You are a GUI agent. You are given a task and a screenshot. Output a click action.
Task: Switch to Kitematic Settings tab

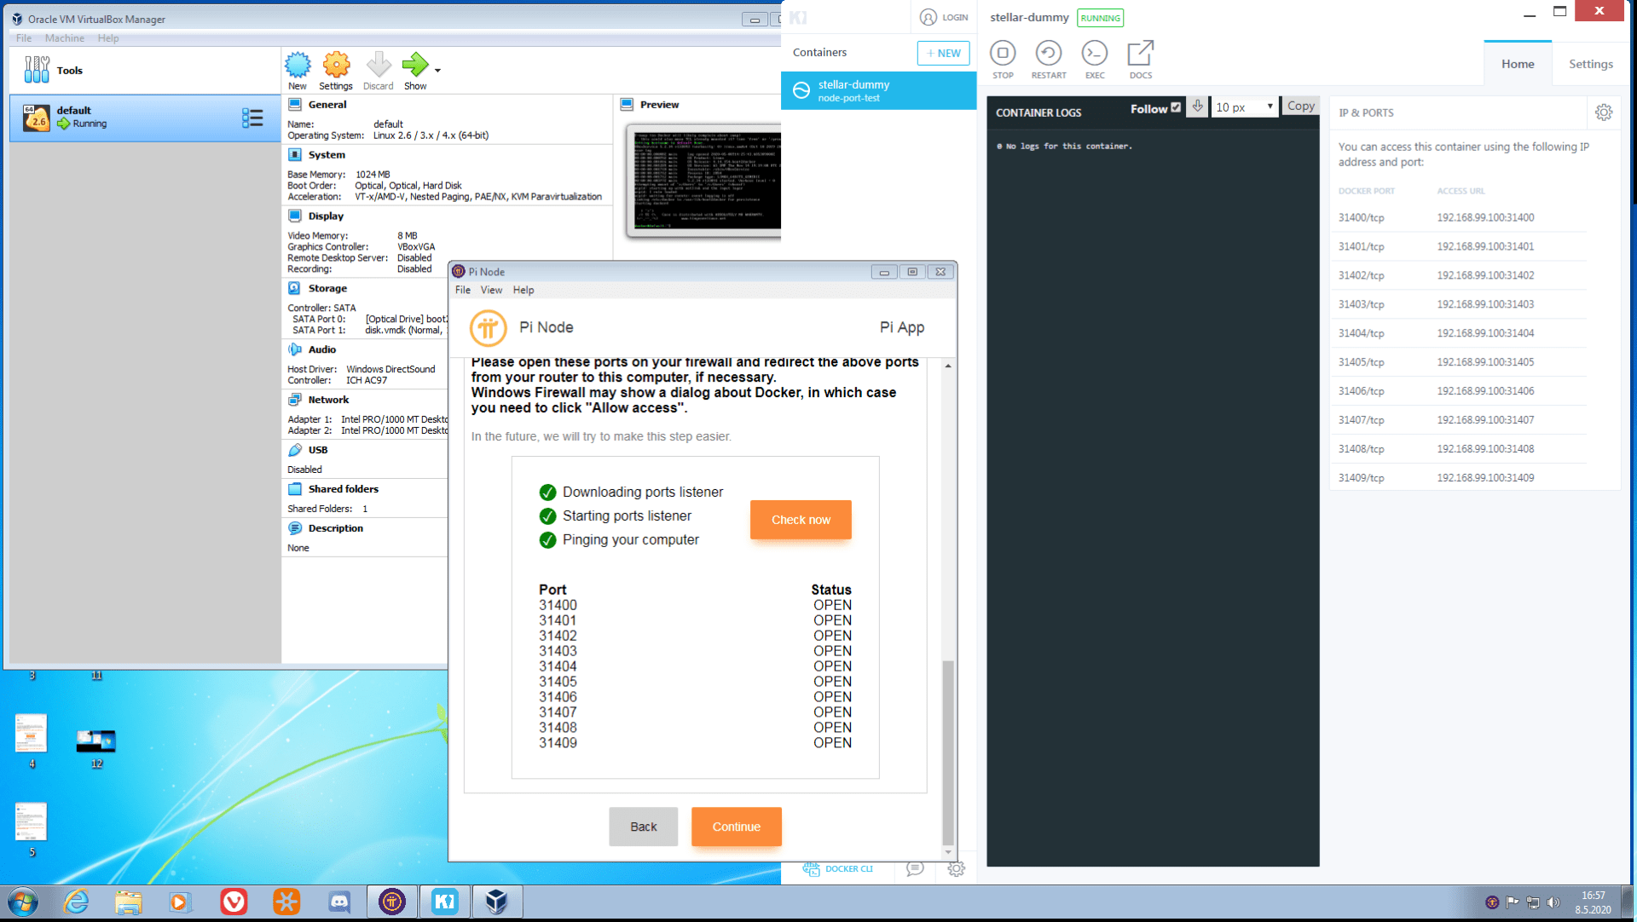point(1591,64)
